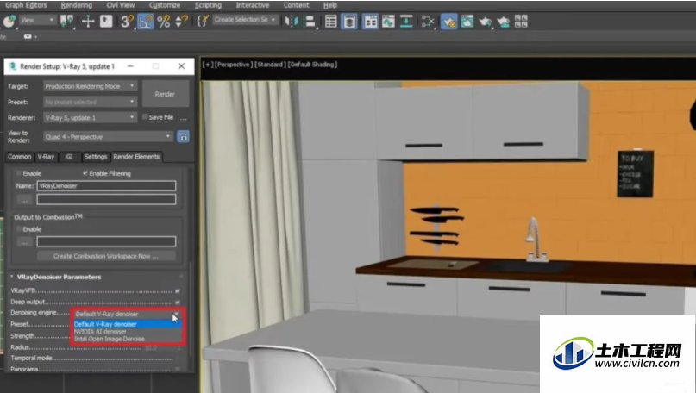696x393 pixels.
Task: Click the Select and Place tool icon
Action: pyautogui.click(x=9, y=21)
